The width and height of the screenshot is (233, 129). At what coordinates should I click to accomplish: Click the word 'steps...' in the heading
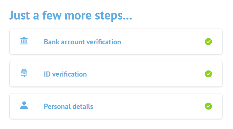114,16
